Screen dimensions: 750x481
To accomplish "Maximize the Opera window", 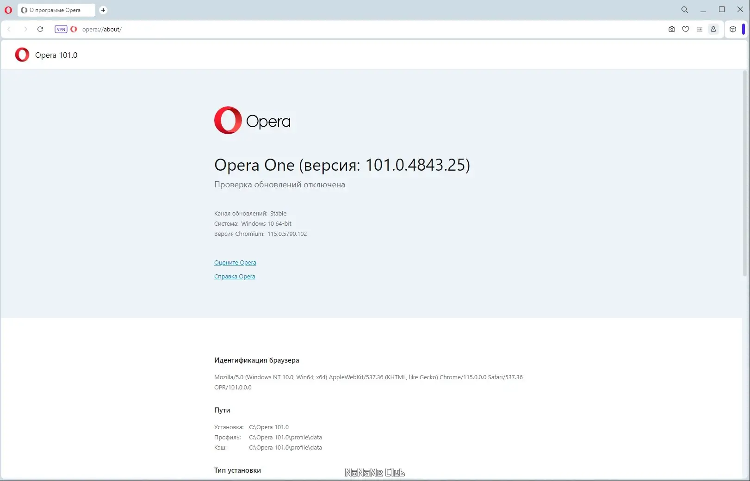I will (722, 10).
